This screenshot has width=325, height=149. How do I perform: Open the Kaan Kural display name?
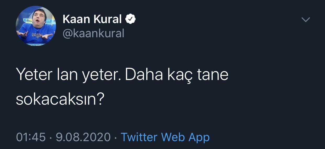(92, 19)
